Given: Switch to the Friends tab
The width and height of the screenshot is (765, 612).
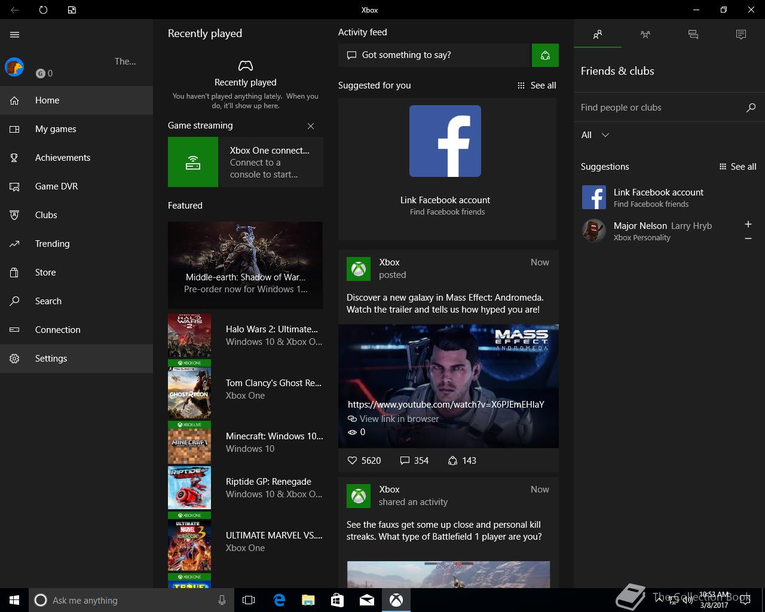Looking at the screenshot, I should 598,35.
